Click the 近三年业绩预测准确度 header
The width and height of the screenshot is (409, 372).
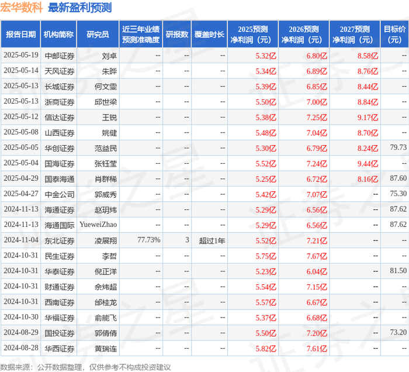[x=141, y=34]
